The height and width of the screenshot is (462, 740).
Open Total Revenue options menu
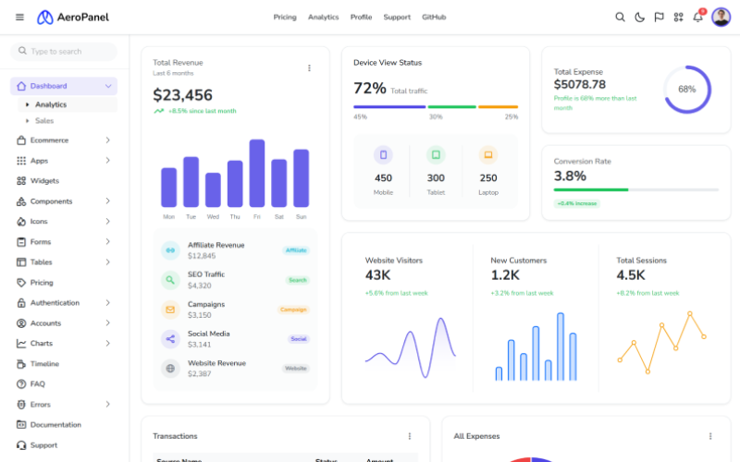[309, 67]
